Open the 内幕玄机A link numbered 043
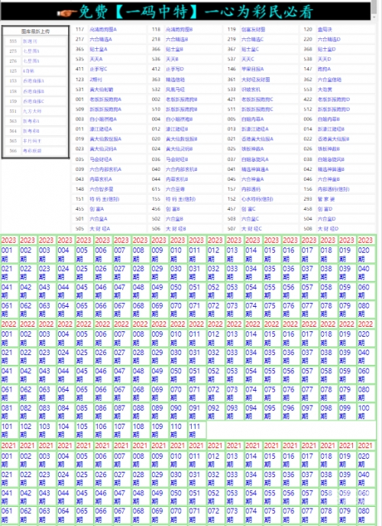The image size is (382, 526). pyautogui.click(x=101, y=179)
